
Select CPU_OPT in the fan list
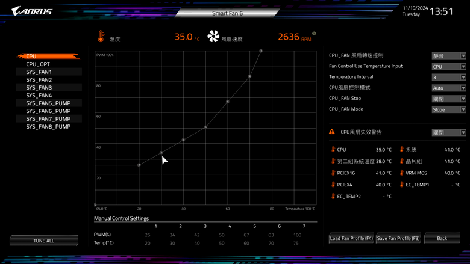click(x=49, y=64)
